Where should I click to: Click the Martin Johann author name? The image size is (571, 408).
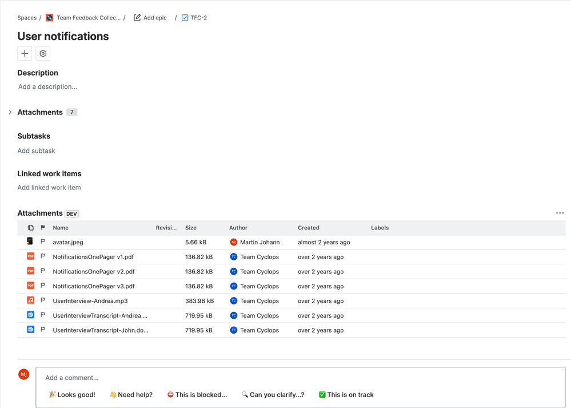259,242
